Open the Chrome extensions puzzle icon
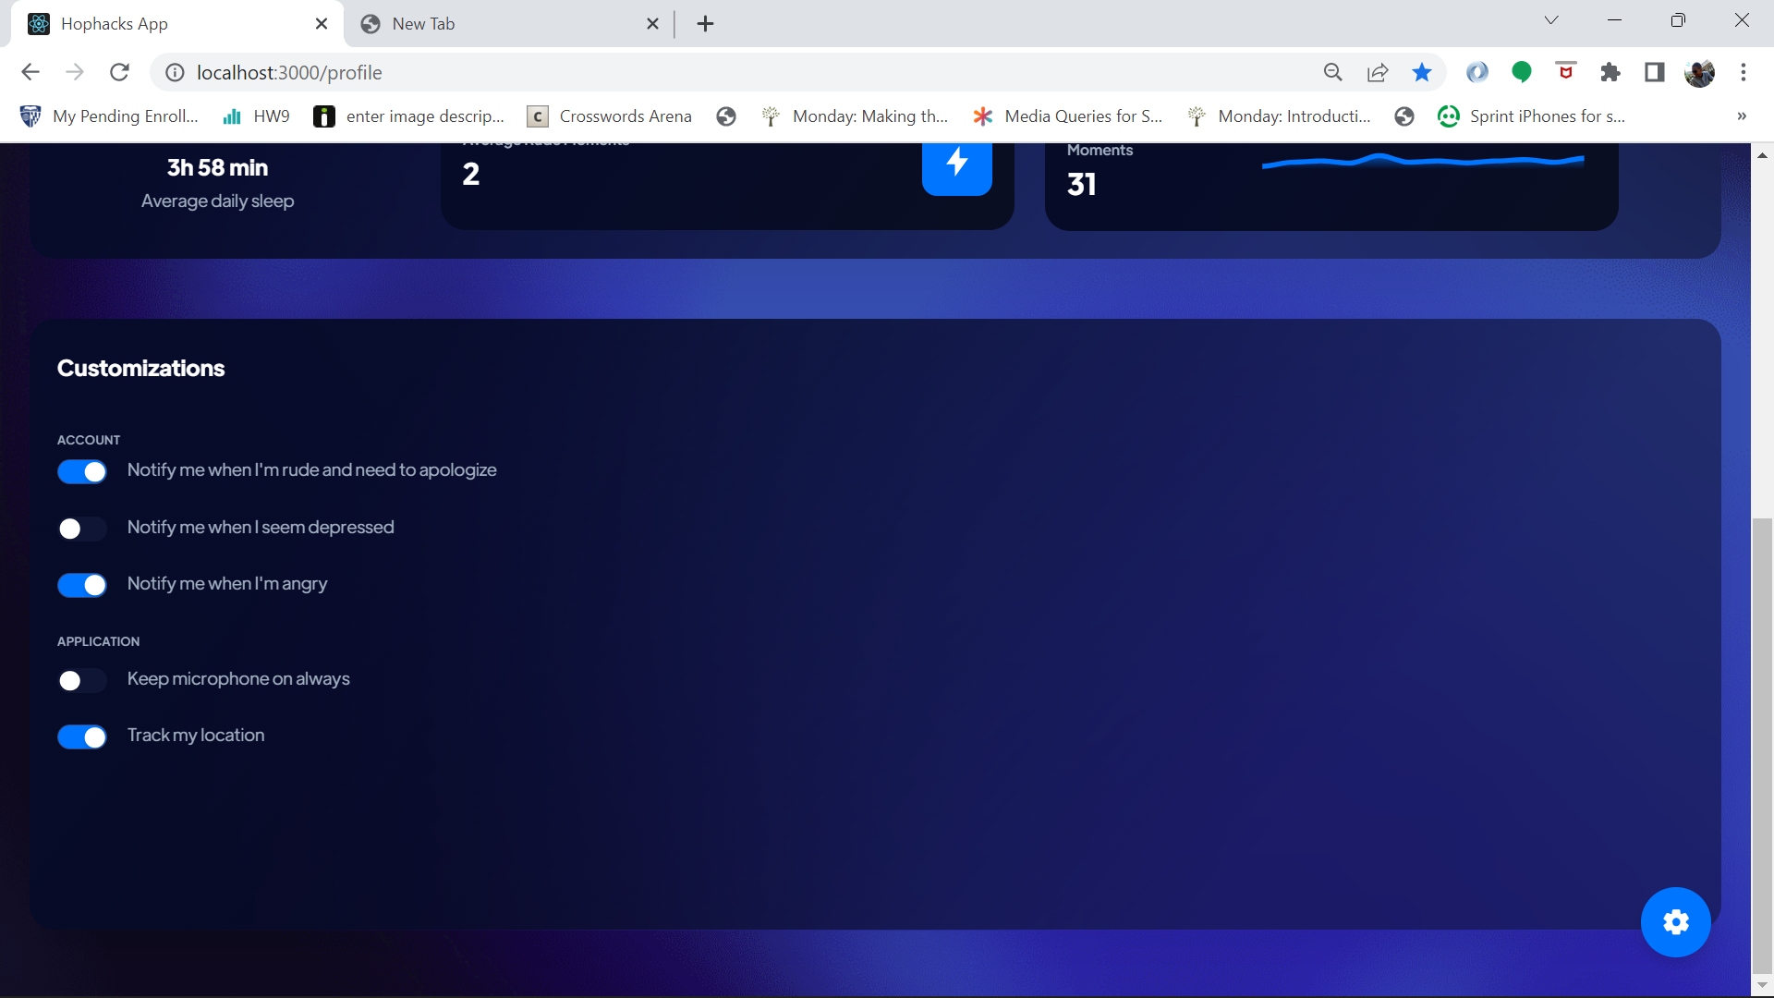This screenshot has width=1774, height=998. coord(1610,72)
